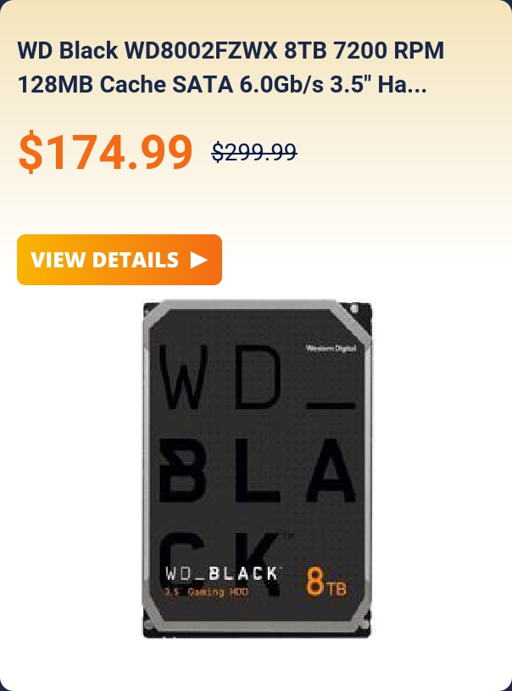Click the $174.99 sale price
Screen dimensions: 512x691
pyautogui.click(x=105, y=152)
